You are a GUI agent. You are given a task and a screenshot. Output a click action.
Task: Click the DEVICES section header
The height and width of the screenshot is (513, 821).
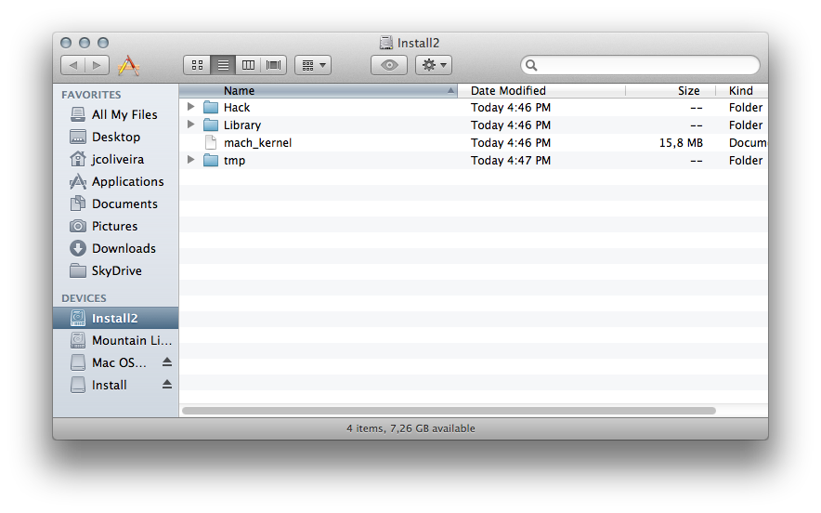click(84, 298)
